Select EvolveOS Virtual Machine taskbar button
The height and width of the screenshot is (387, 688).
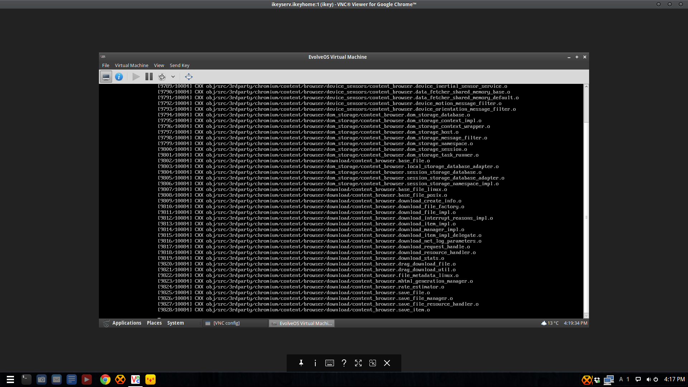click(x=302, y=323)
